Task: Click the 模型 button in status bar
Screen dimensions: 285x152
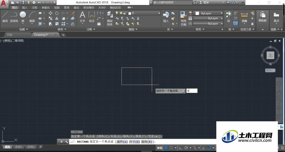Action: [x=159, y=148]
